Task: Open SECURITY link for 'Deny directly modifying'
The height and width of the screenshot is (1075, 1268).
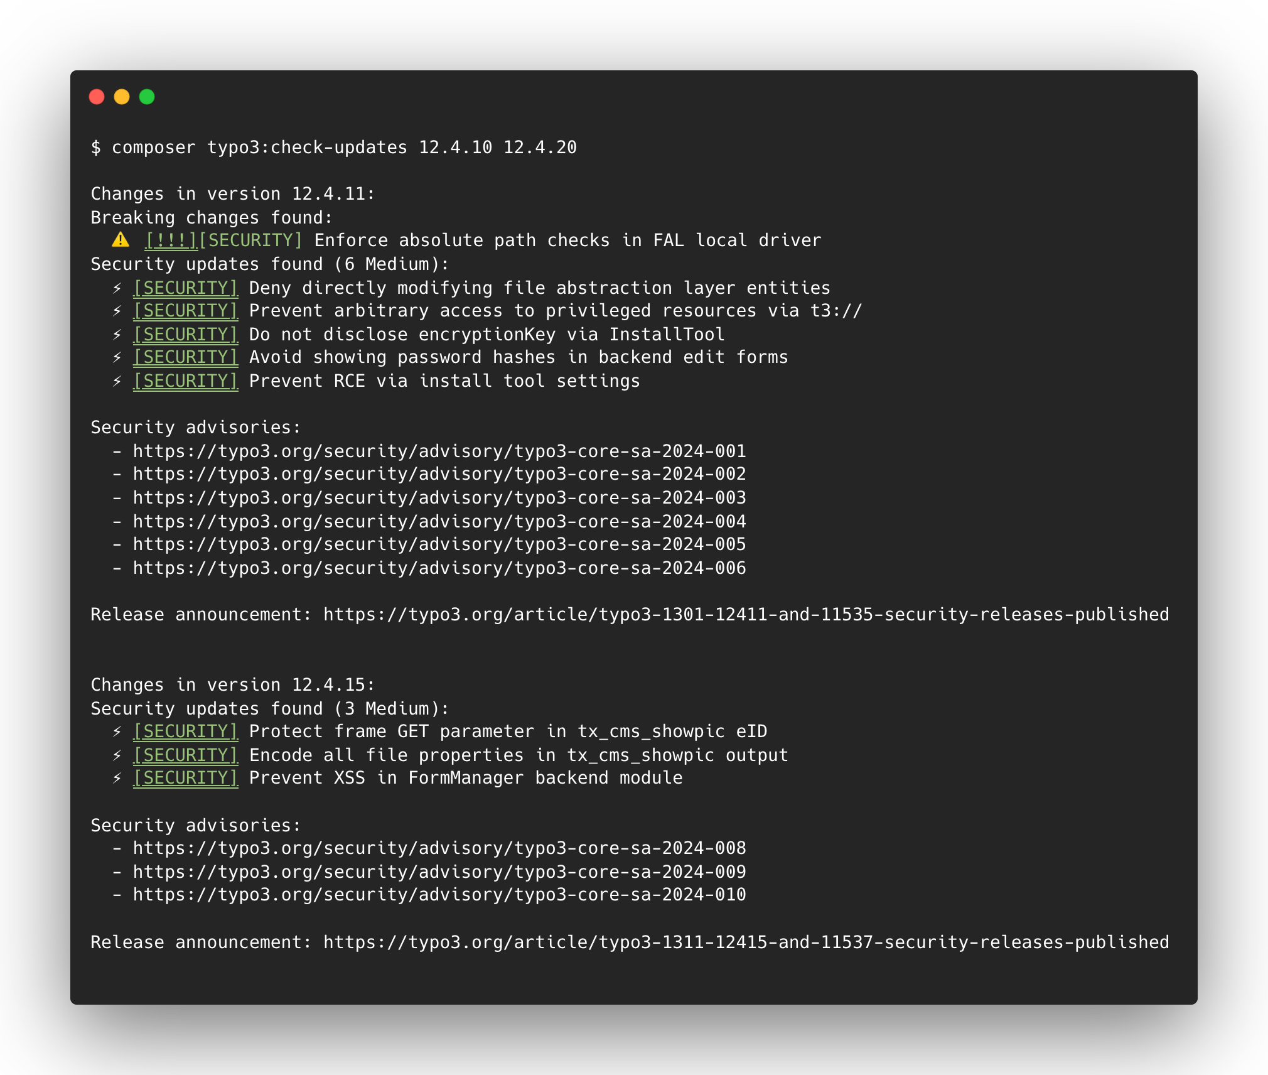Action: (x=185, y=288)
